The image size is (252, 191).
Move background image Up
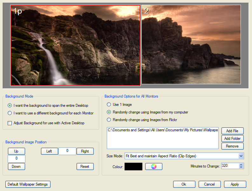(16, 151)
